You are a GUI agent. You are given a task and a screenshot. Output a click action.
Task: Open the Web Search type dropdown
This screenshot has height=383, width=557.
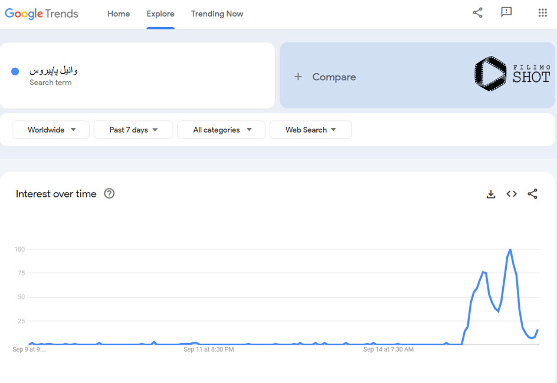coord(311,130)
